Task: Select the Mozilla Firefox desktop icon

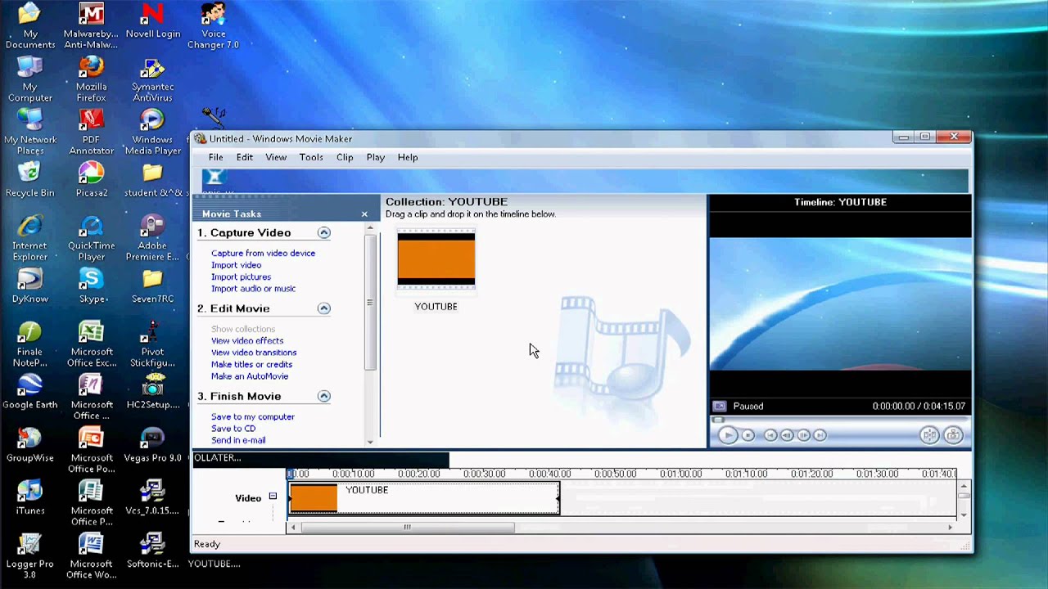Action: click(91, 79)
